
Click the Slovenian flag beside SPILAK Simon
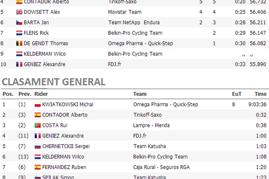[38, 177]
